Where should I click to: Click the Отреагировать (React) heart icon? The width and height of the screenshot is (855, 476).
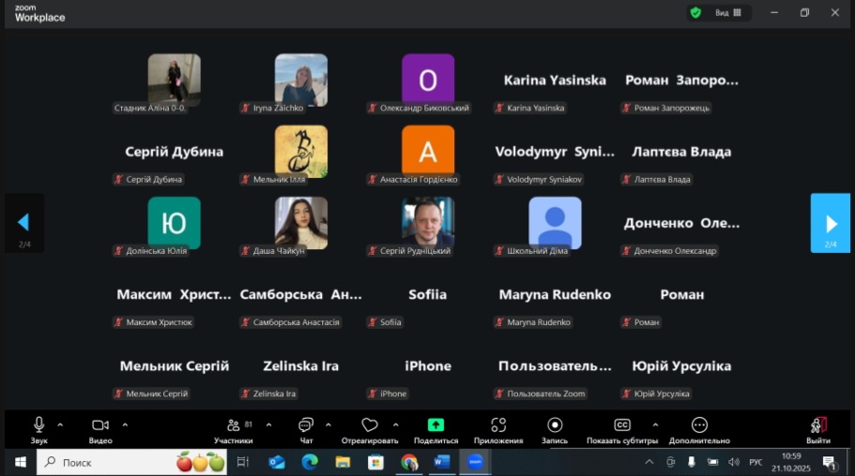(x=370, y=425)
